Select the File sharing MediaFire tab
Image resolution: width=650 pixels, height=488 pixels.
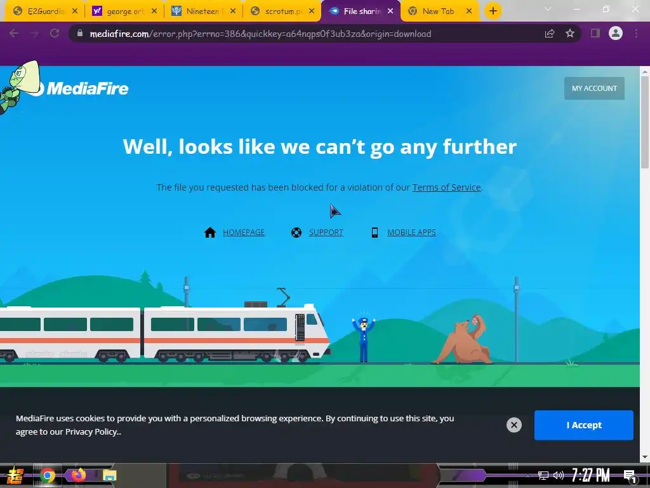pos(361,11)
